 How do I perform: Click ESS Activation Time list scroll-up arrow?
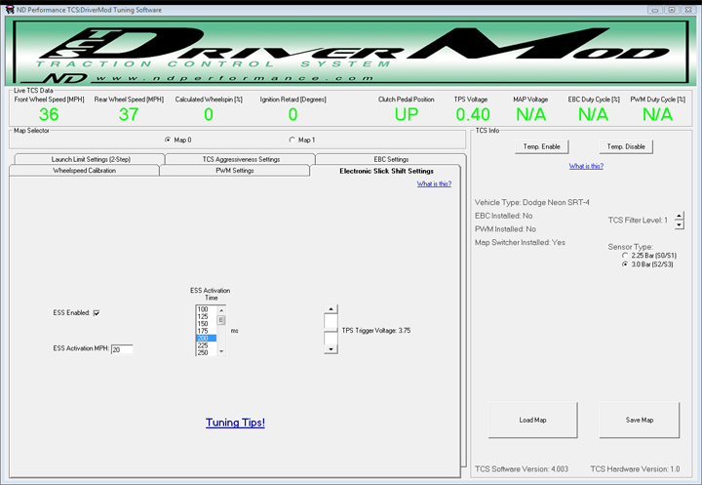pyautogui.click(x=221, y=310)
